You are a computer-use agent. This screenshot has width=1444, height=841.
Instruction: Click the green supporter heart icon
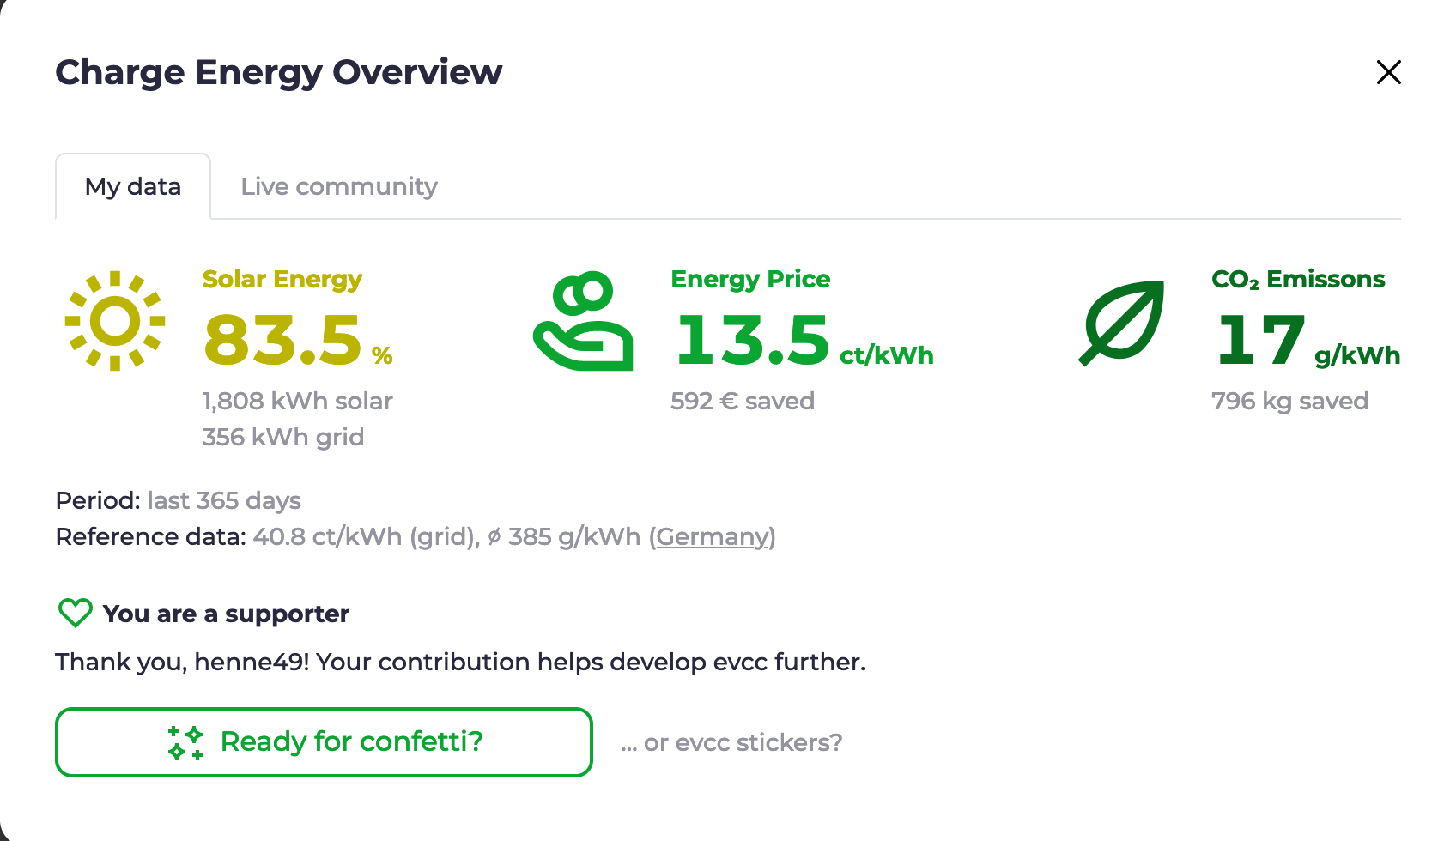coord(75,613)
